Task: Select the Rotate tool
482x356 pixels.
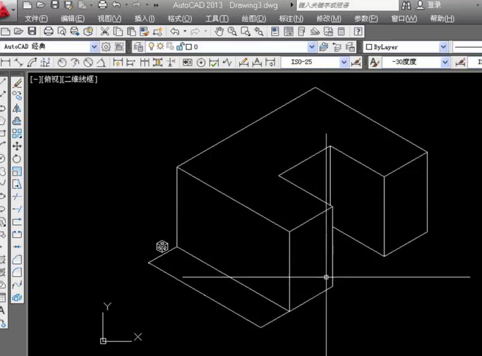Action: (x=17, y=159)
